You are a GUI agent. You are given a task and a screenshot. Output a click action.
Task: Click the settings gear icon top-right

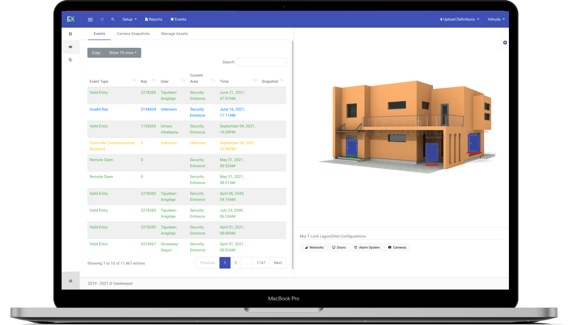point(505,42)
